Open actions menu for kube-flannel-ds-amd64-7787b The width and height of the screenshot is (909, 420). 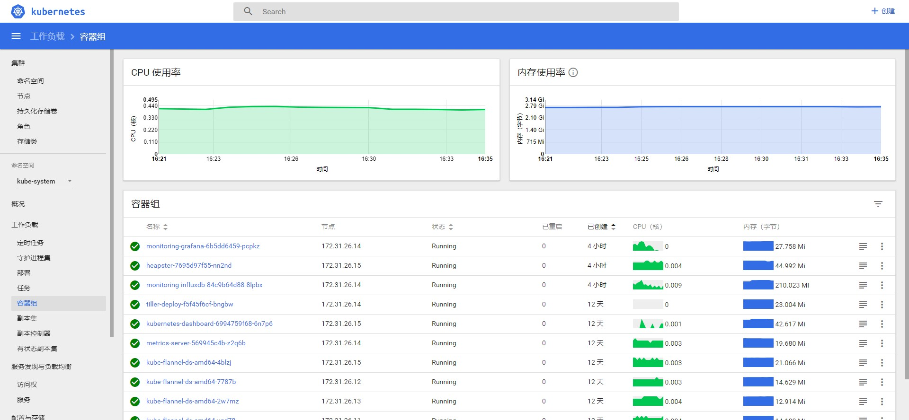[882, 382]
